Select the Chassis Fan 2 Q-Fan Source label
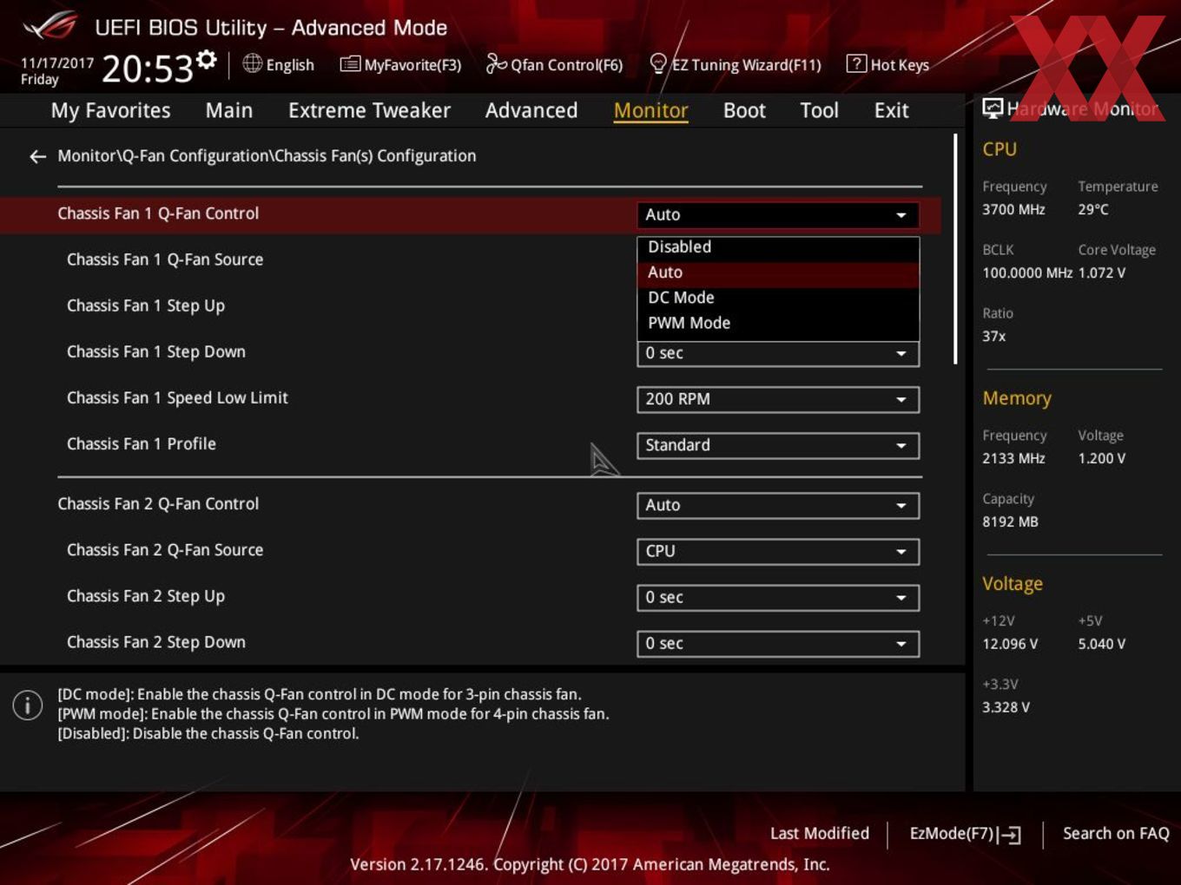This screenshot has height=885, width=1181. coord(165,550)
